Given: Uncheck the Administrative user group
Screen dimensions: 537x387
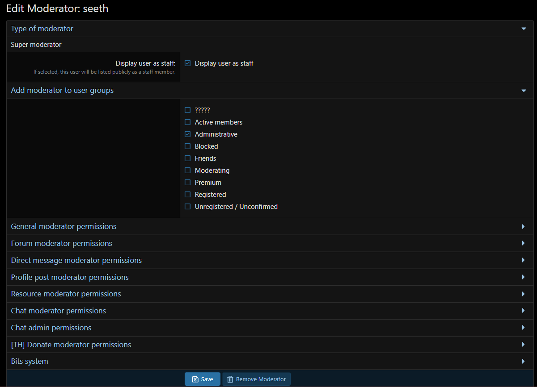Looking at the screenshot, I should coord(188,134).
